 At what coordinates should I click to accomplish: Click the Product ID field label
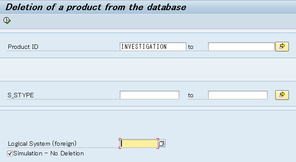click(x=23, y=47)
